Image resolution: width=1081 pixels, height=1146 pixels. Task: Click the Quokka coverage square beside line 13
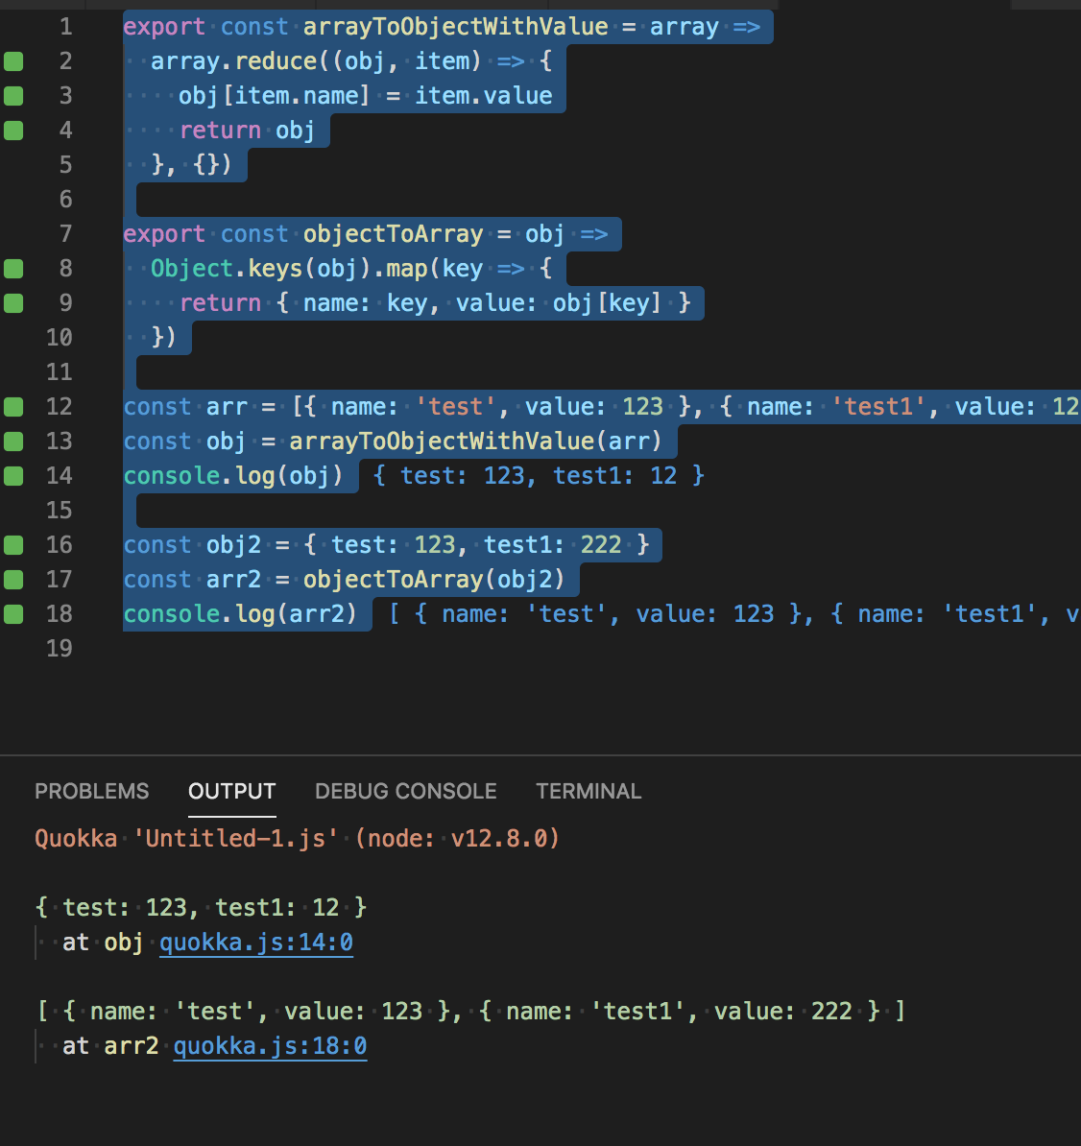(x=13, y=441)
